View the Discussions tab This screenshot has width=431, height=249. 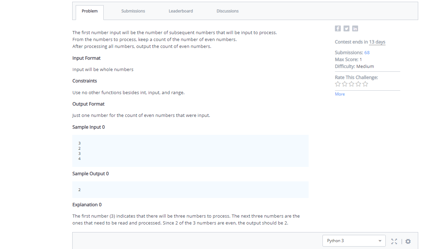click(227, 11)
